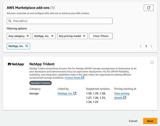Screen dimensions: 160x126
Task: Click the NetApp logo thumbnail
Action: 16,64
